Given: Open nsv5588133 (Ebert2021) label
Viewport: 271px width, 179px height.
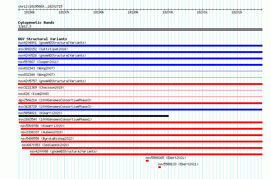Looking at the screenshot, I should tap(178, 164).
